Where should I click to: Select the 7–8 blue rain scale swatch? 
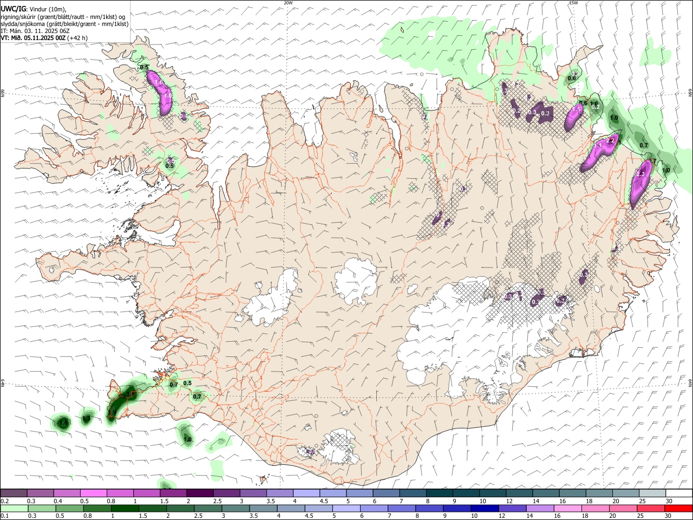coord(402,508)
